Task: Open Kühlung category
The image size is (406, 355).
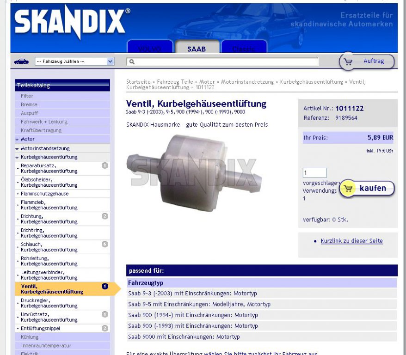Action: pyautogui.click(x=62, y=337)
